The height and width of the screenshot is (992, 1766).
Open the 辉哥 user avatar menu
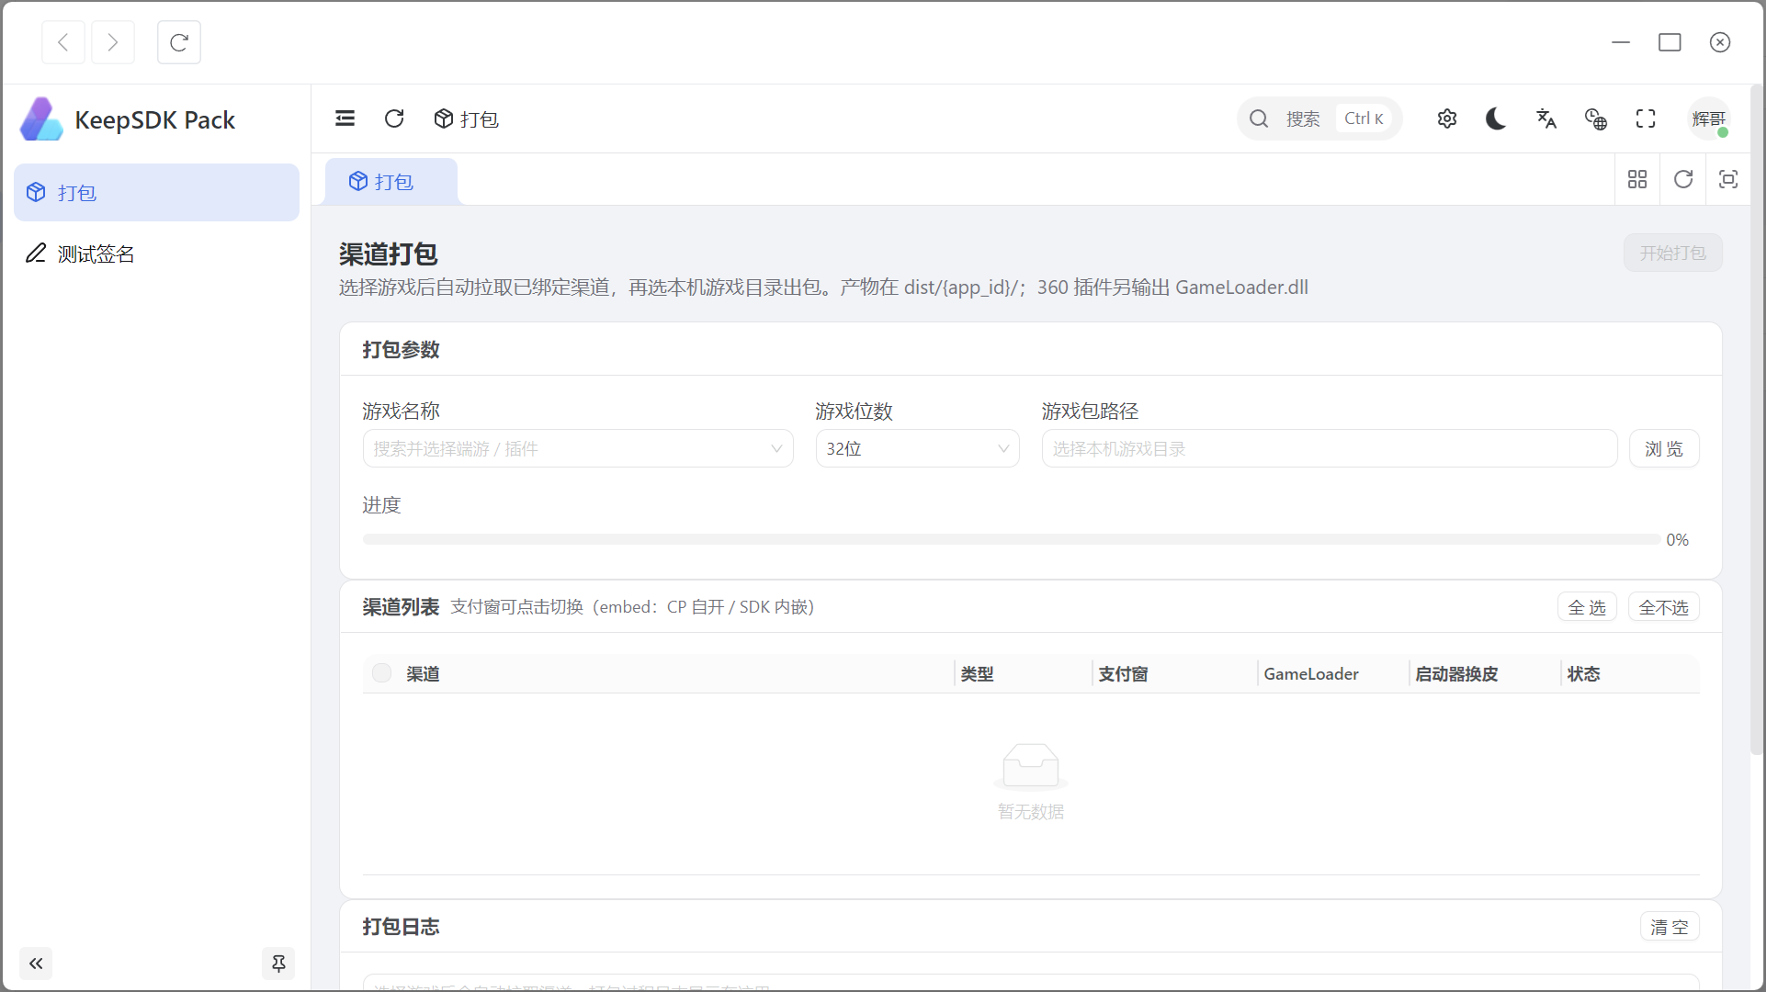pyautogui.click(x=1709, y=118)
